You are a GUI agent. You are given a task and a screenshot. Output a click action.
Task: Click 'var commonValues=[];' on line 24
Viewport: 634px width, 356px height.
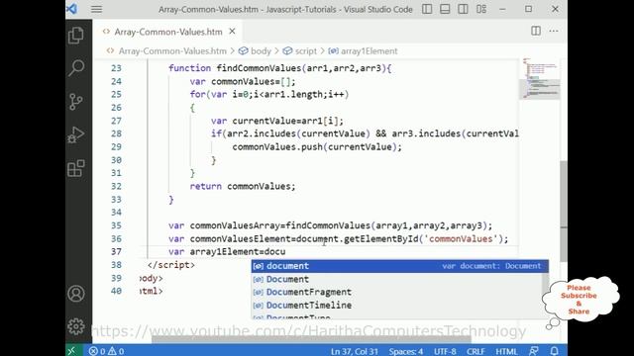tap(243, 81)
